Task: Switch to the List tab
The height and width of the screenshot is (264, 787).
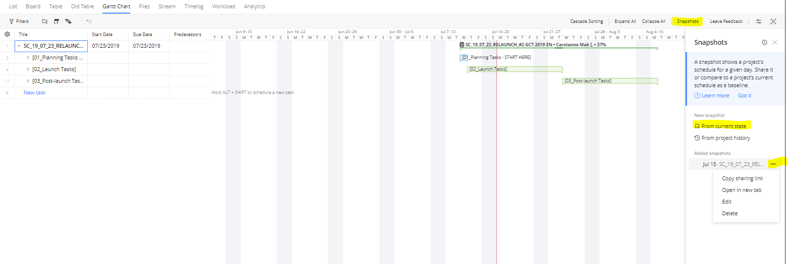Action: point(13,6)
